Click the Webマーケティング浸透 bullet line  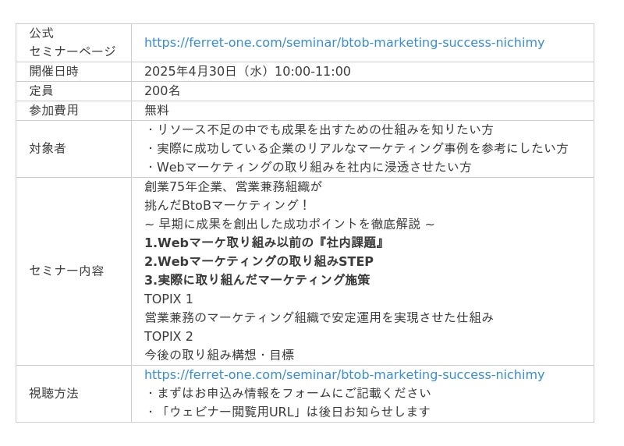pyautogui.click(x=308, y=167)
